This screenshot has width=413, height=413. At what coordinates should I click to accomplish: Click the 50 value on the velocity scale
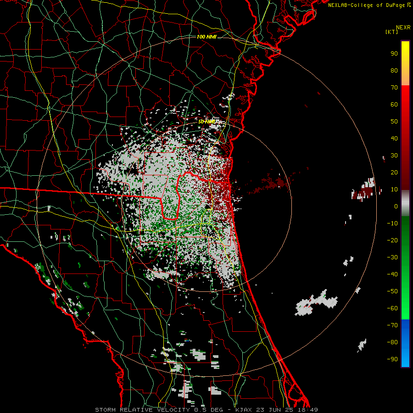pyautogui.click(x=394, y=122)
